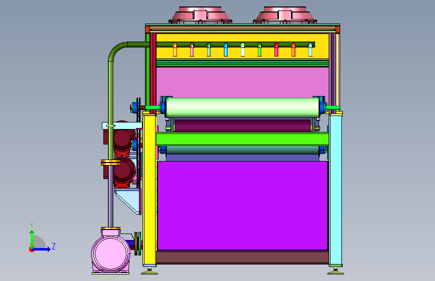
Task: Select the red spray nozzle
Action: click(x=276, y=49)
